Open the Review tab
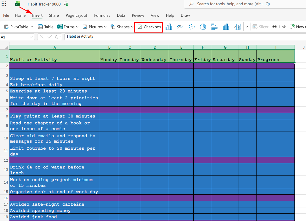The height and width of the screenshot is (221, 306). [138, 15]
